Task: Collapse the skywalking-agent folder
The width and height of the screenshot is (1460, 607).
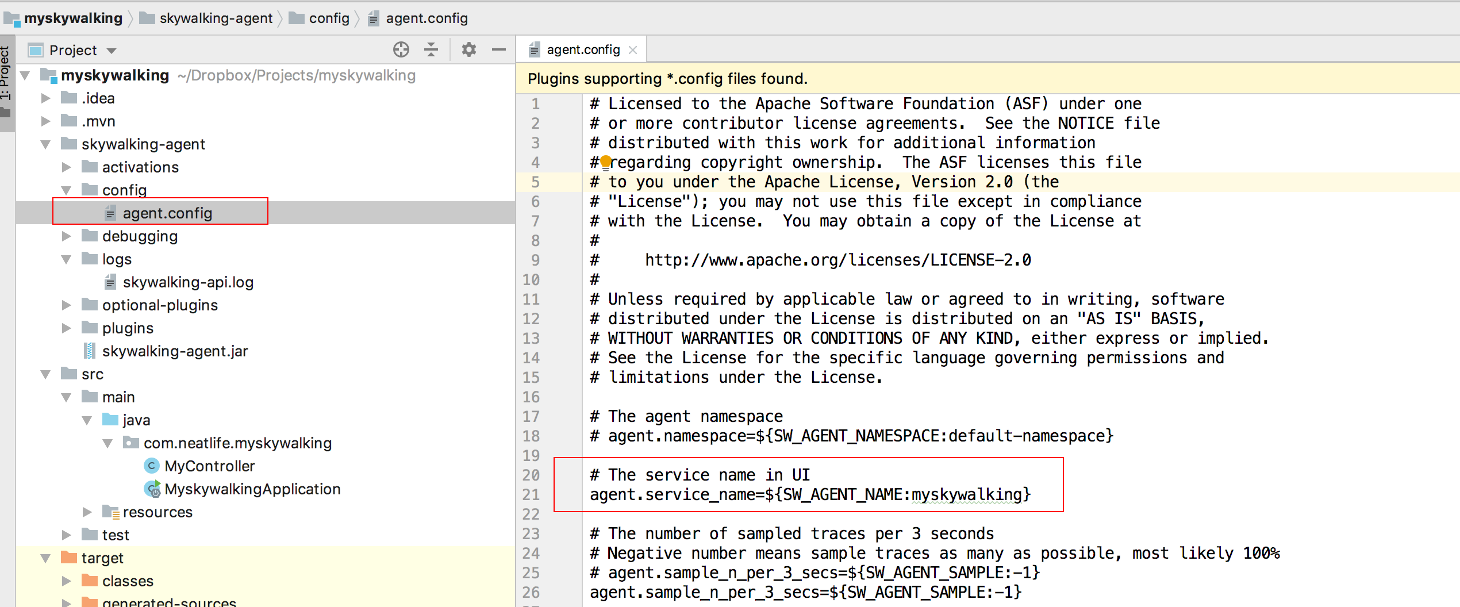Action: 46,144
